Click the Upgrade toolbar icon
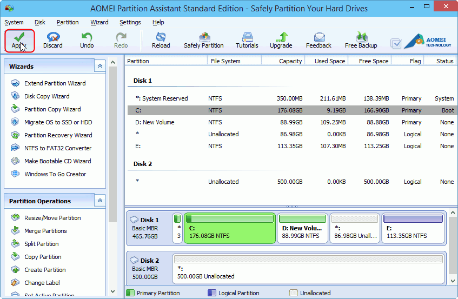This screenshot has height=299, width=458. click(281, 41)
